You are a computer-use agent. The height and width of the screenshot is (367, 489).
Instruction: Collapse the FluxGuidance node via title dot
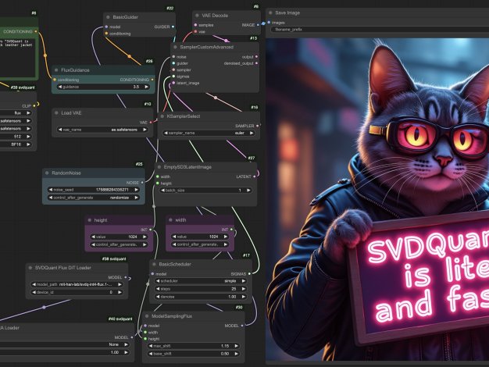pyautogui.click(x=56, y=70)
